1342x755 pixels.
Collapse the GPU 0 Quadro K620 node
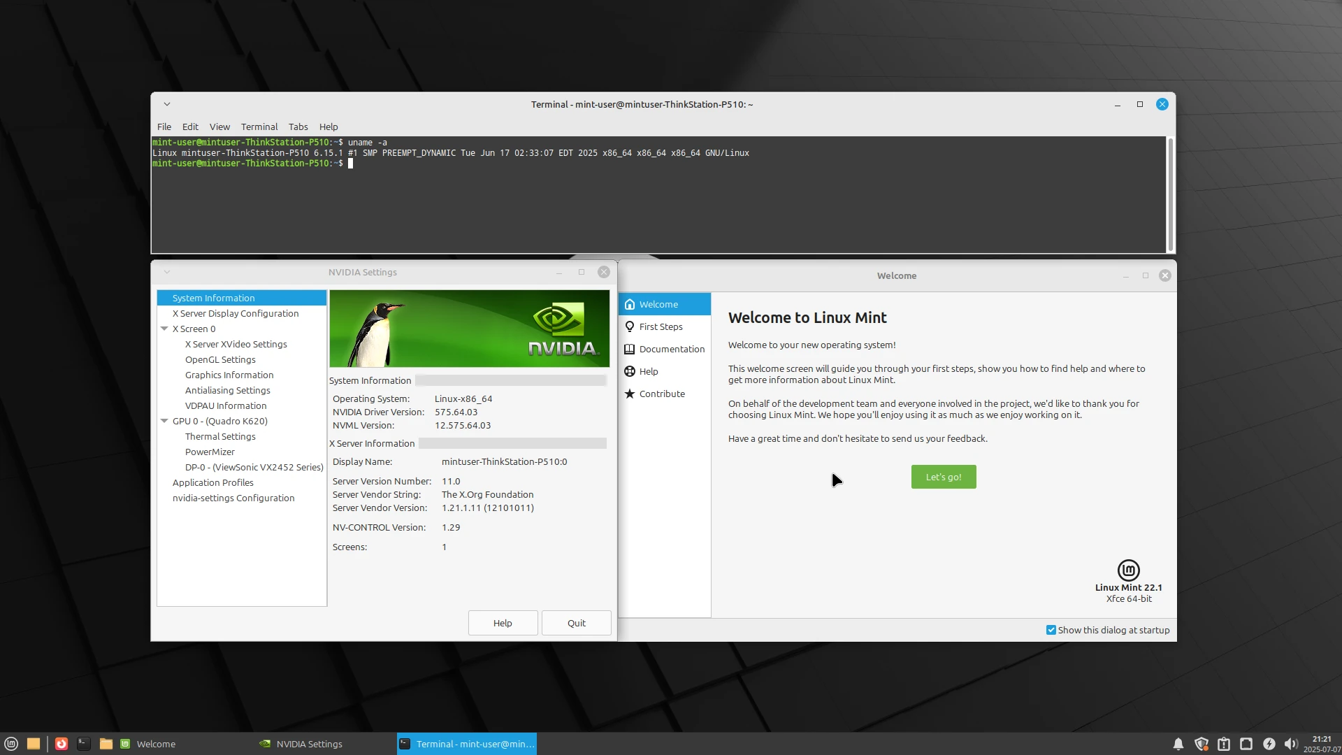click(x=164, y=421)
